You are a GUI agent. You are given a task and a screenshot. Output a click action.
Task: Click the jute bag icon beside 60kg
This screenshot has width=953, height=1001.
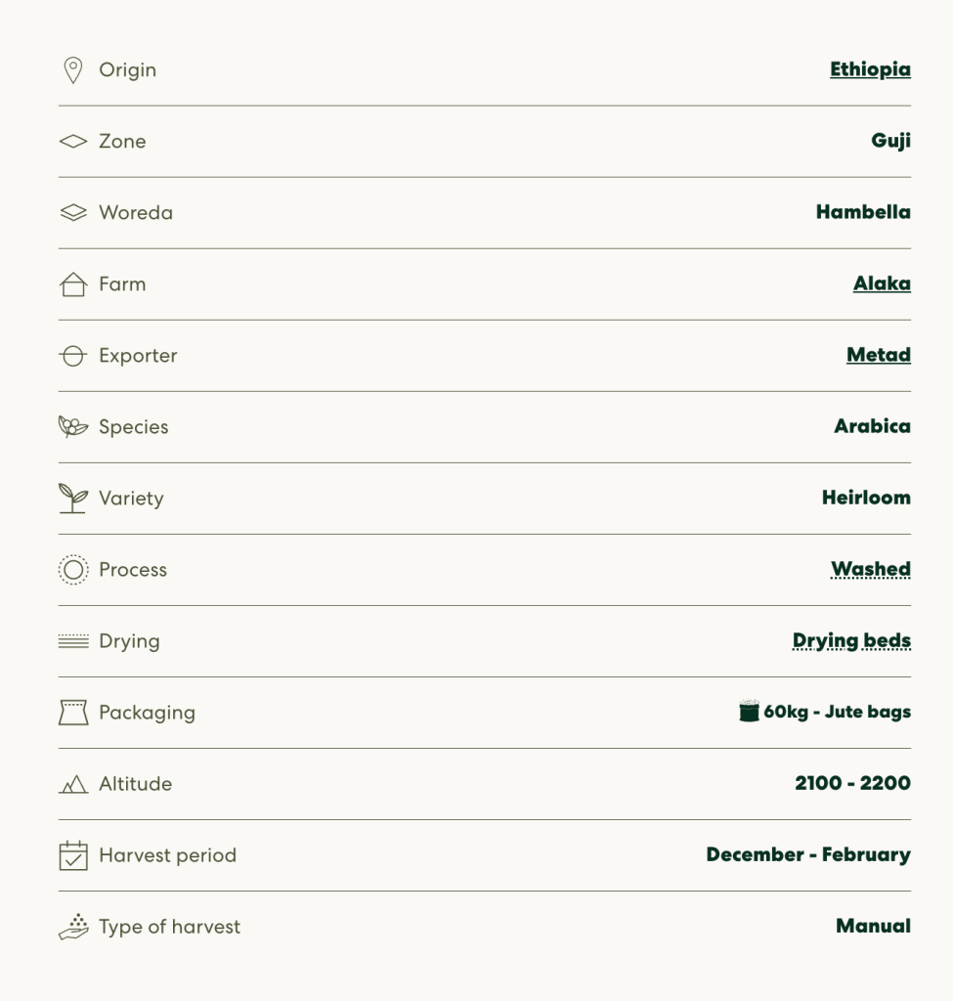click(749, 711)
